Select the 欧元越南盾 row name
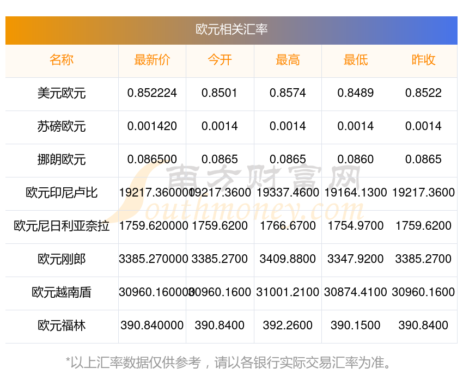 click(x=62, y=292)
